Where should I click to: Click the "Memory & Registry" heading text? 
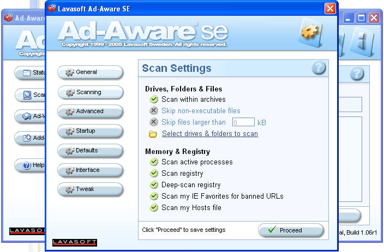pyautogui.click(x=178, y=151)
